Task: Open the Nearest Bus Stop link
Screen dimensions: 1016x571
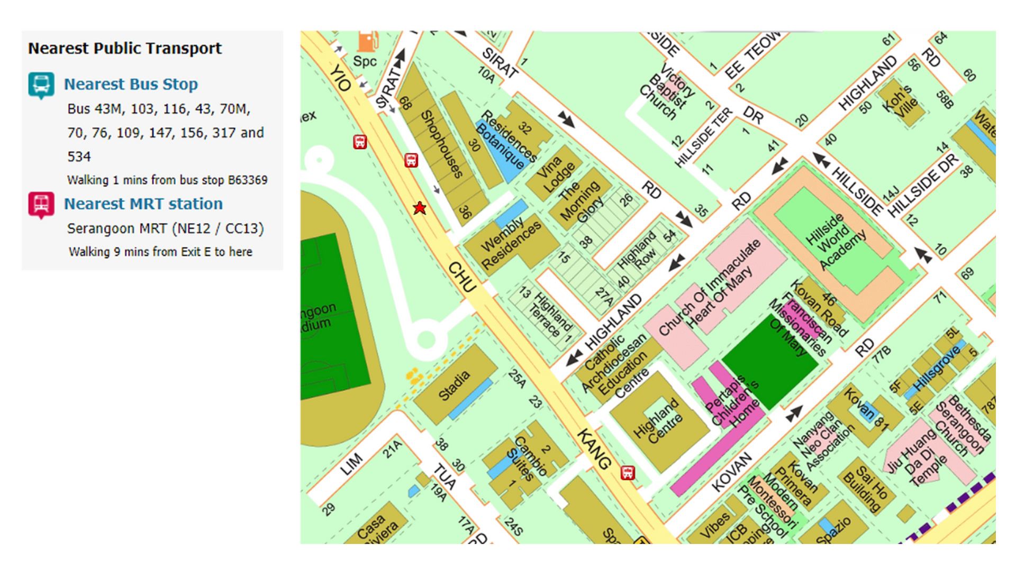Action: (x=131, y=84)
